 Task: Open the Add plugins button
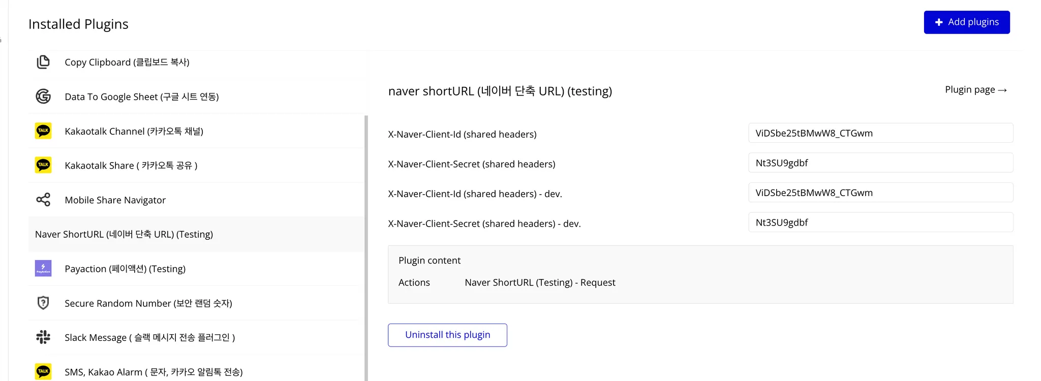tap(967, 22)
